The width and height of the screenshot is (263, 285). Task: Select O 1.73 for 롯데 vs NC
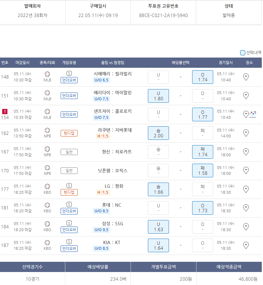click(203, 208)
